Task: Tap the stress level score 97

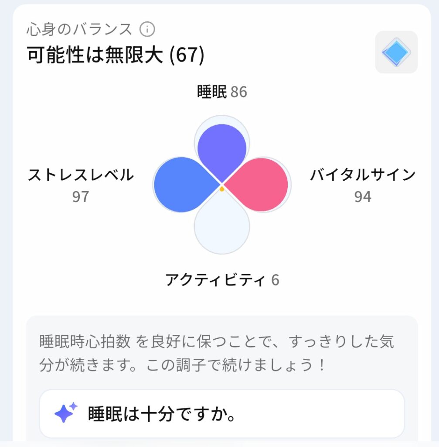Action: tap(81, 197)
